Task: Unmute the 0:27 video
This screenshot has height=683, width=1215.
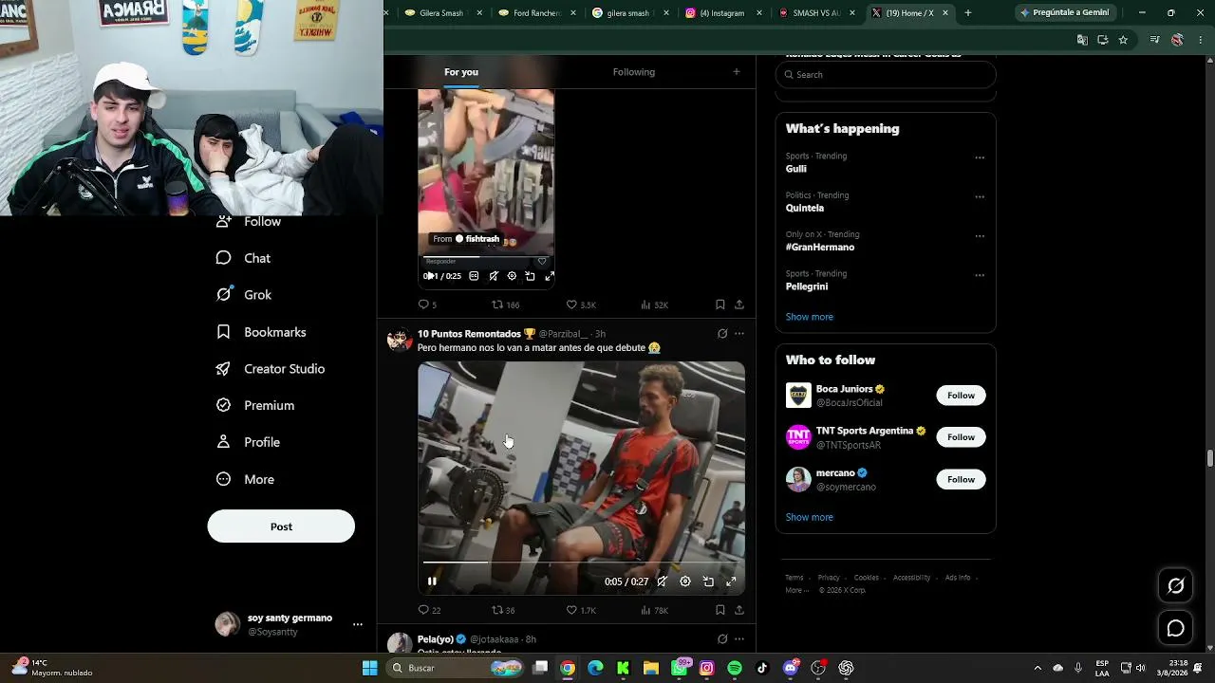Action: click(663, 581)
